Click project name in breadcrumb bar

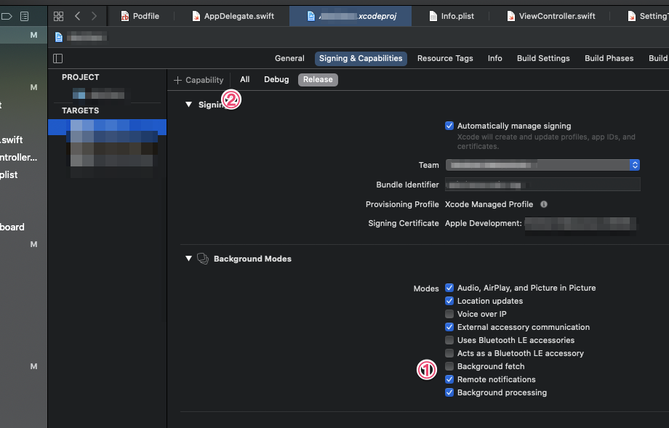87,38
